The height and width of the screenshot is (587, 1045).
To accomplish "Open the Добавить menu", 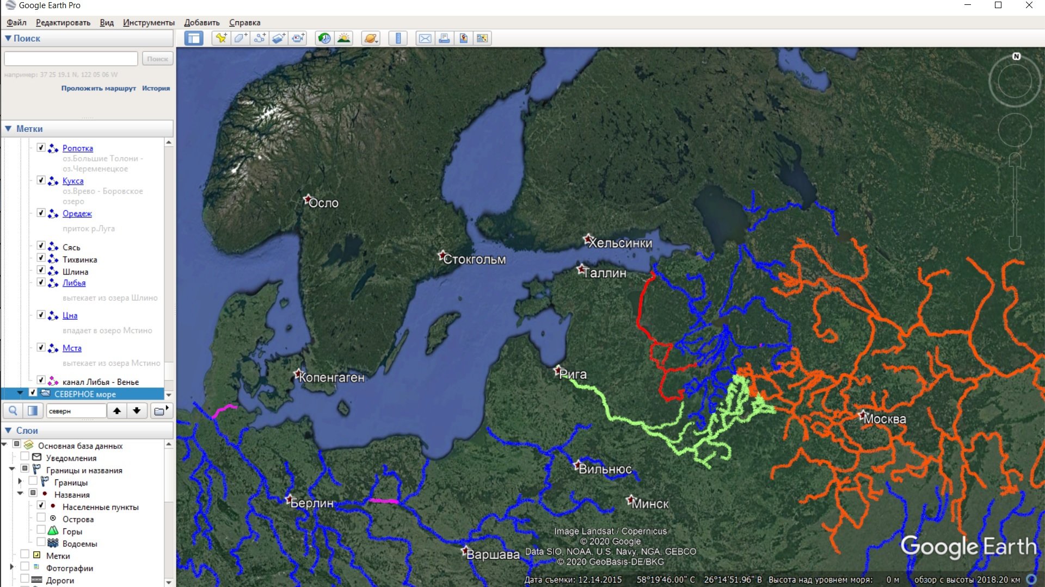I will coord(202,22).
